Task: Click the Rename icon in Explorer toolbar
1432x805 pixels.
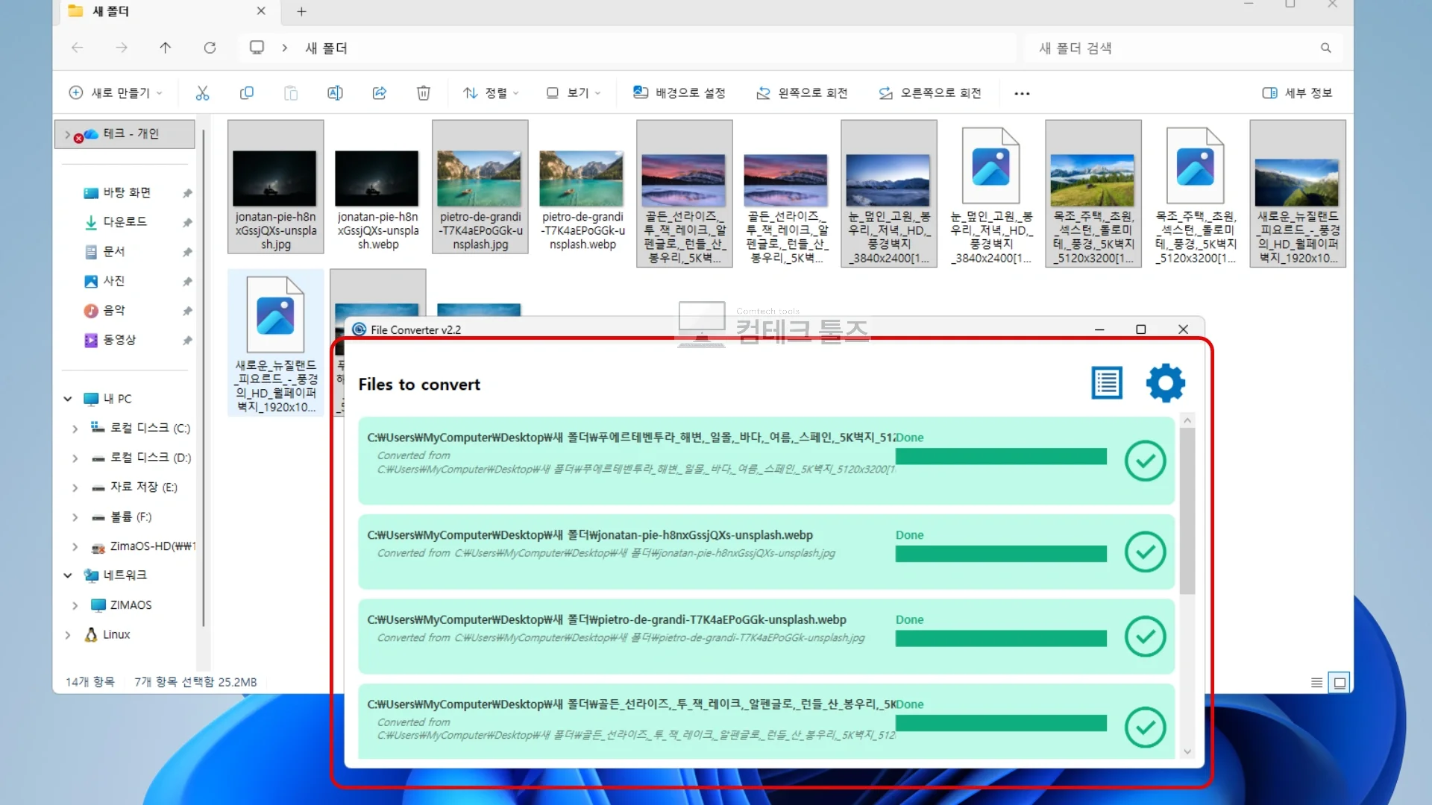Action: (x=335, y=93)
